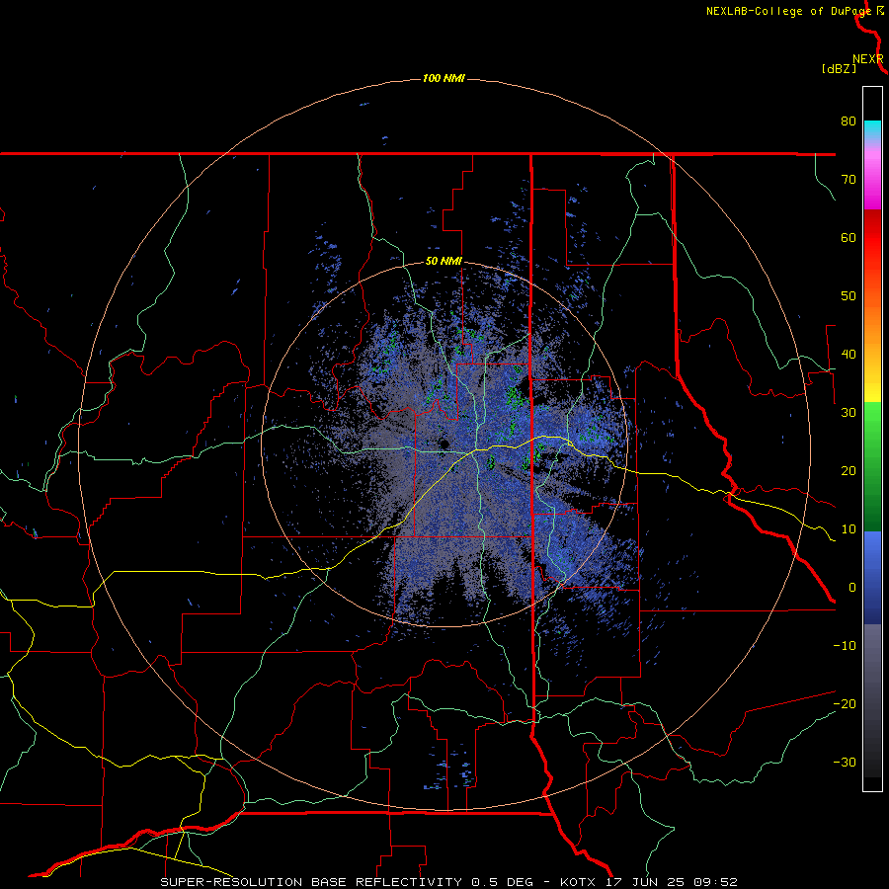This screenshot has width=889, height=889.
Task: Select the 50 dBZ scale value
Action: [849, 296]
